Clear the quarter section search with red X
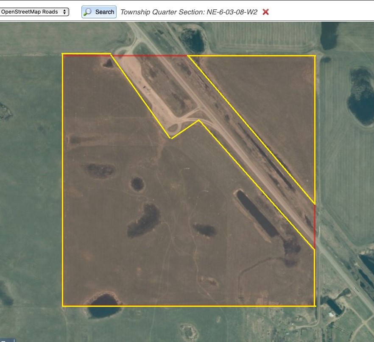Image resolution: width=374 pixels, height=342 pixels. click(x=265, y=12)
